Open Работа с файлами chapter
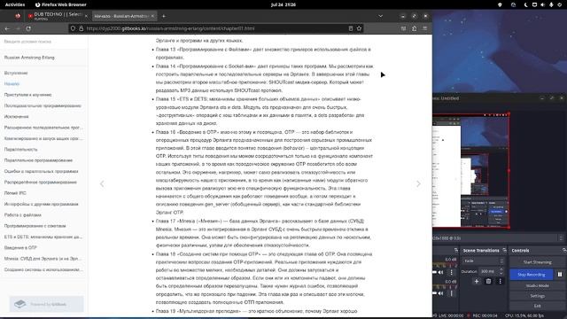567x319 pixels. pos(23,214)
